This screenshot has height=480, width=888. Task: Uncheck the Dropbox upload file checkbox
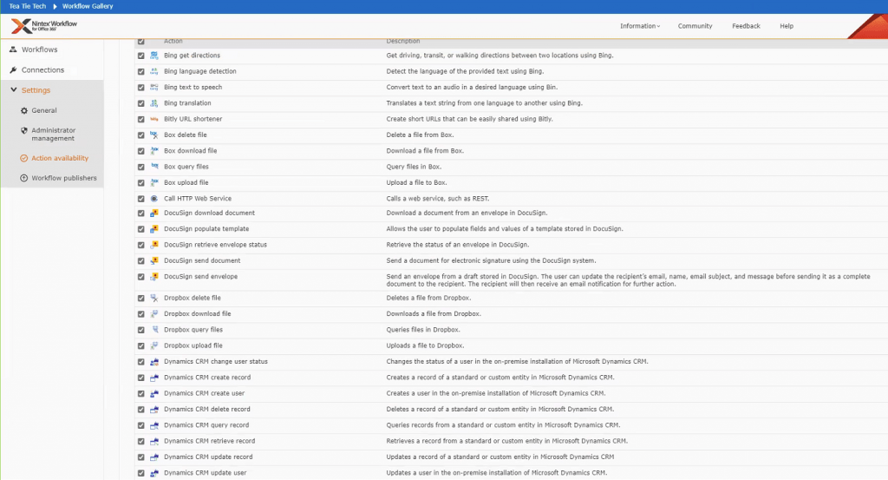click(x=141, y=345)
